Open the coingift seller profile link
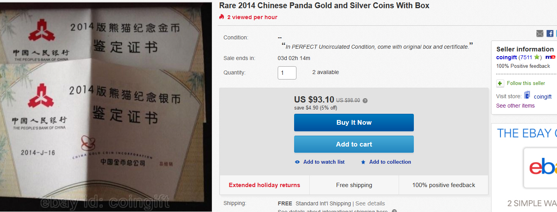This screenshot has height=212, width=557. [506, 57]
